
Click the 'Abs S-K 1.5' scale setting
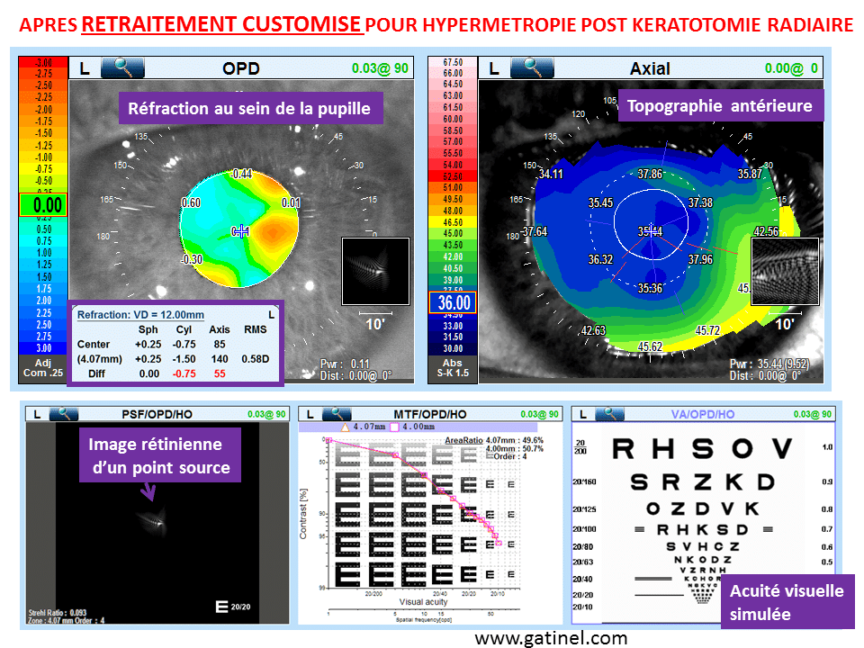453,367
